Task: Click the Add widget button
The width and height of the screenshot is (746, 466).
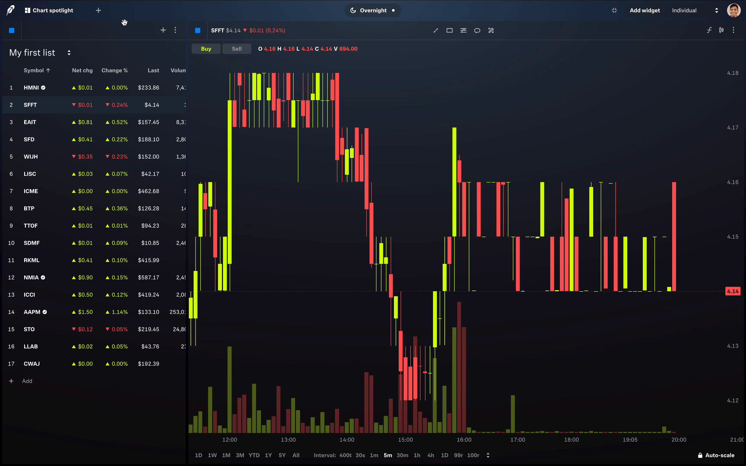Action: tap(645, 10)
